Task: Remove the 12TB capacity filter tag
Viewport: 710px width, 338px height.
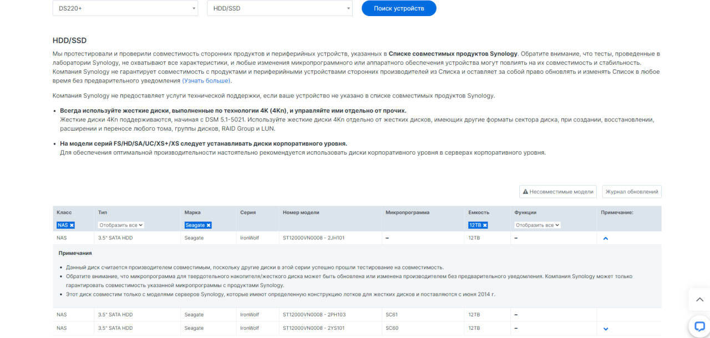Action: (x=485, y=226)
